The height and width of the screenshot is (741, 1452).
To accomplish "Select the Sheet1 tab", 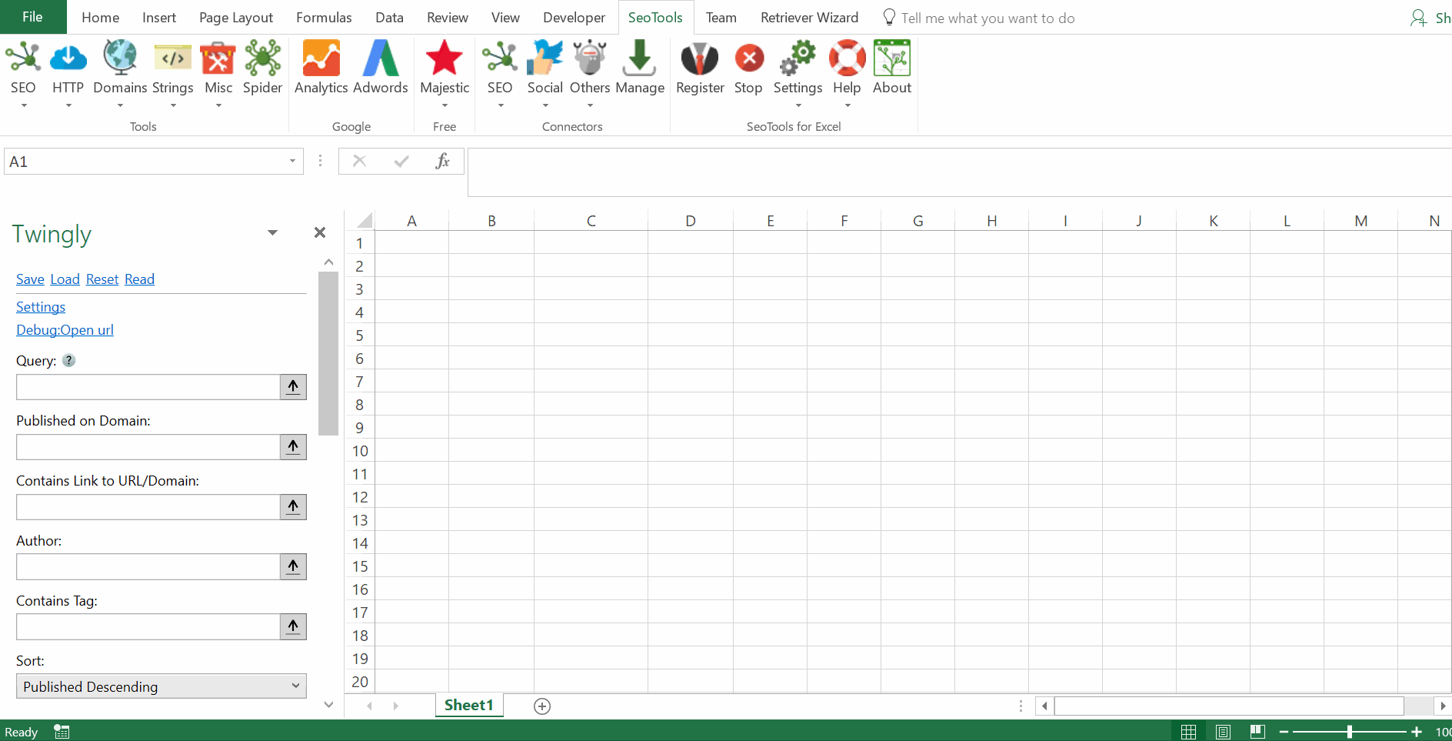I will point(468,705).
